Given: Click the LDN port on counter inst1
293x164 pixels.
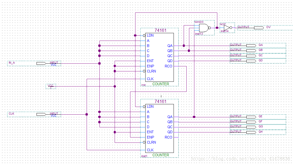Looking at the screenshot, I should [150, 106].
